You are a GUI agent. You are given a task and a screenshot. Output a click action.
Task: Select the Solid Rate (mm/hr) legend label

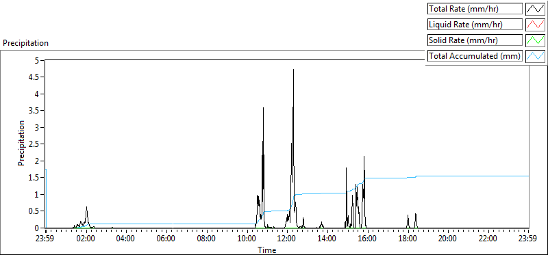pos(475,40)
